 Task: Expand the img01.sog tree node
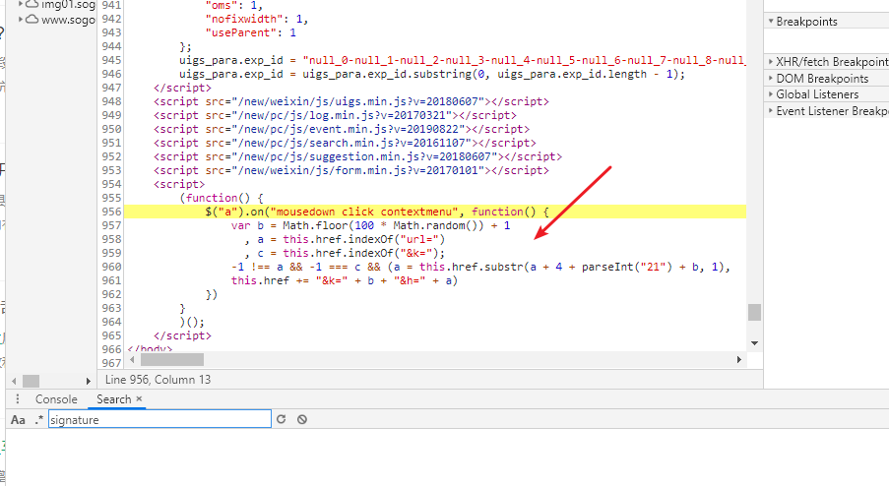point(21,4)
